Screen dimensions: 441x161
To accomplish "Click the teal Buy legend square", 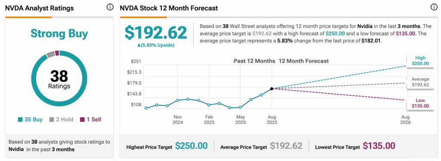I will pos(20,119).
